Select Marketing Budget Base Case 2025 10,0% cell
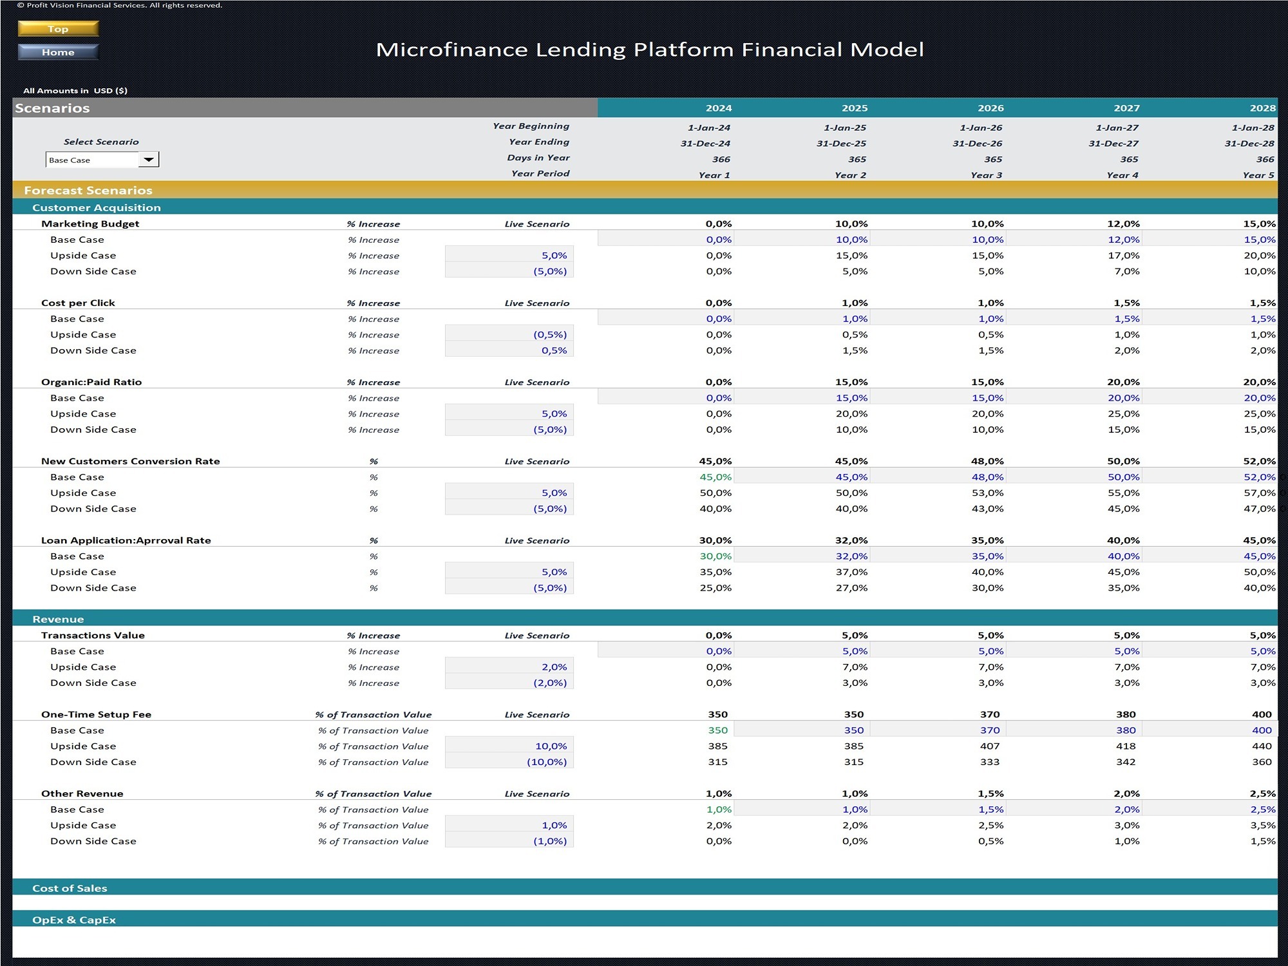 802,240
